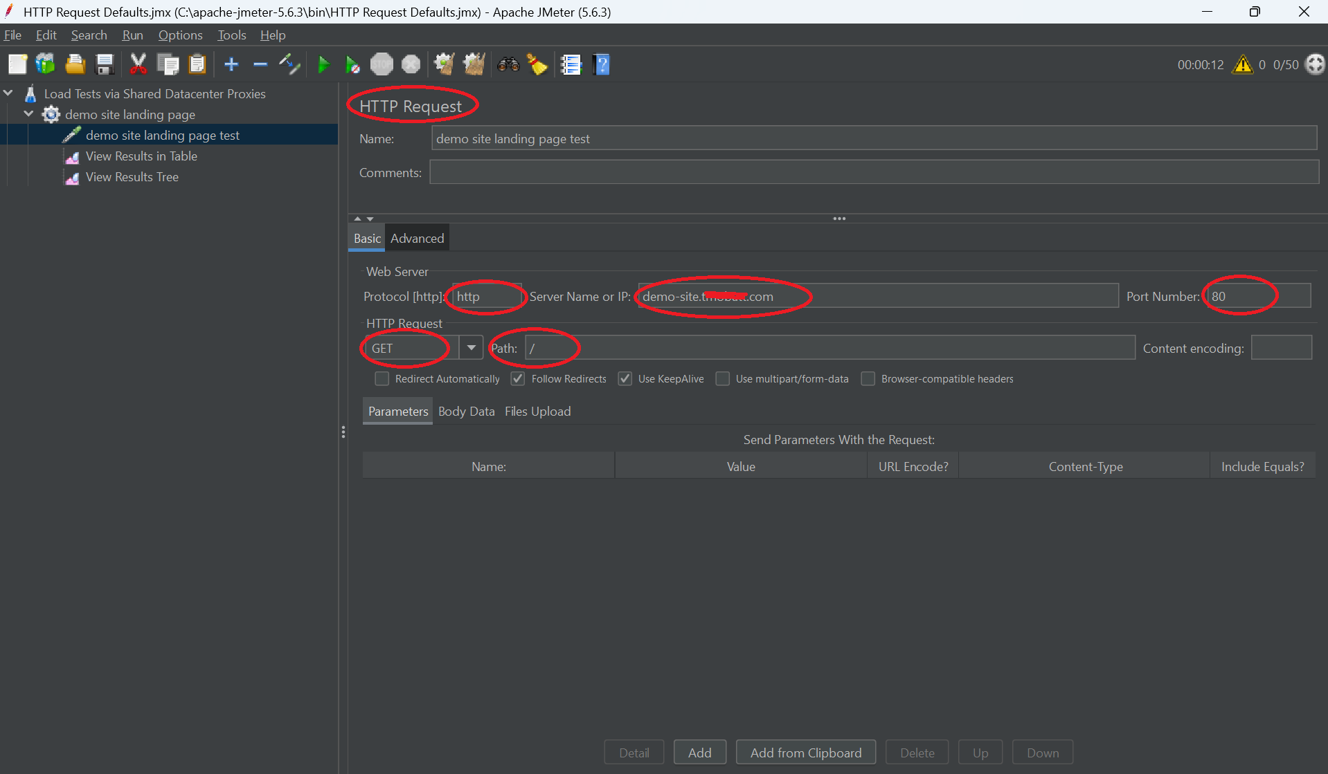Viewport: 1328px width, 774px height.
Task: Open the Help menu
Action: tap(273, 35)
